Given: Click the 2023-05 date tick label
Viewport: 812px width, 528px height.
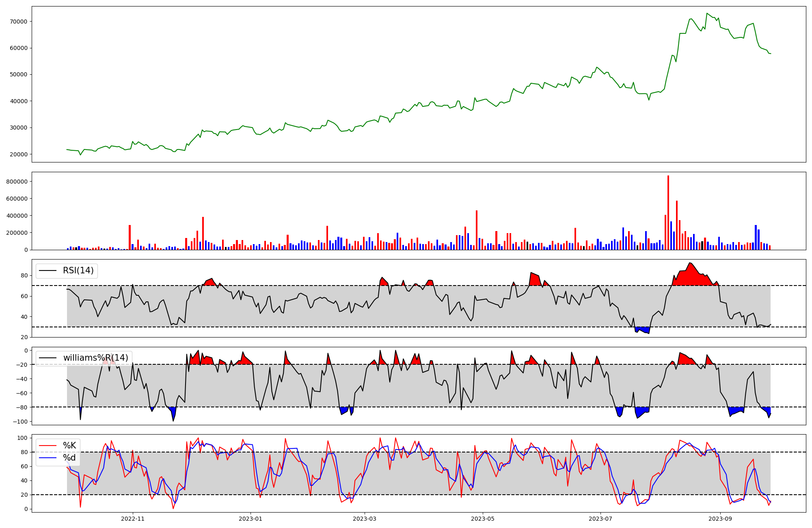Looking at the screenshot, I should click(x=482, y=519).
